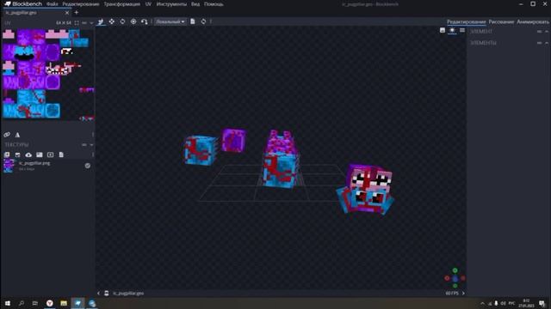Open Windows Start menu

click(8, 303)
